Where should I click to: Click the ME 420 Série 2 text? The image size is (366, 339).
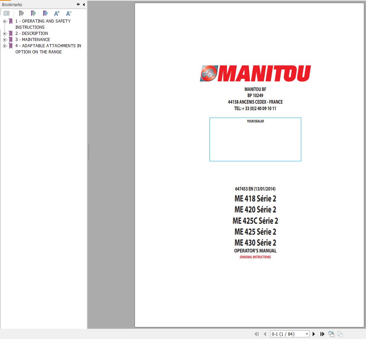click(x=255, y=210)
